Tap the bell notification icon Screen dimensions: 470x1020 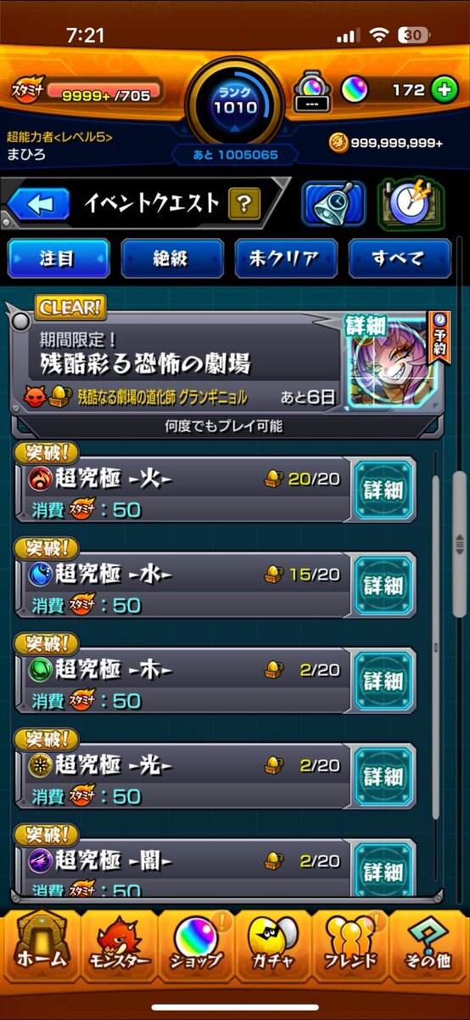(333, 204)
